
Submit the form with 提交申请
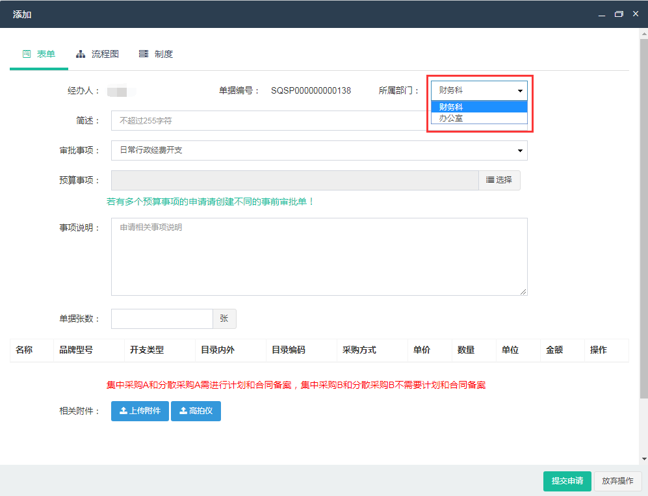coord(567,481)
